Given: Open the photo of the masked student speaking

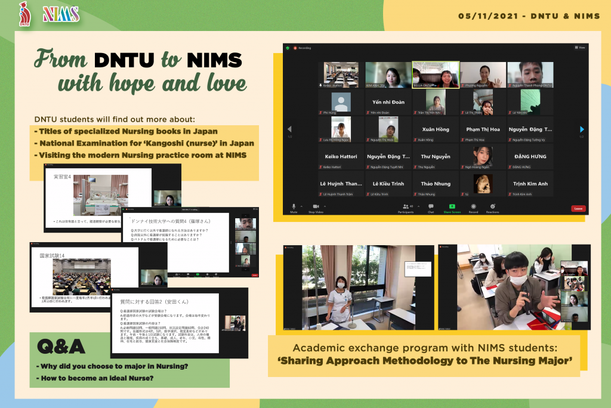Looking at the screenshot, I should tap(514, 287).
